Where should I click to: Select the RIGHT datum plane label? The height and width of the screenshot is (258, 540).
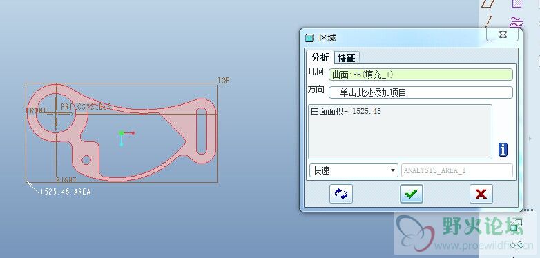pyautogui.click(x=66, y=179)
